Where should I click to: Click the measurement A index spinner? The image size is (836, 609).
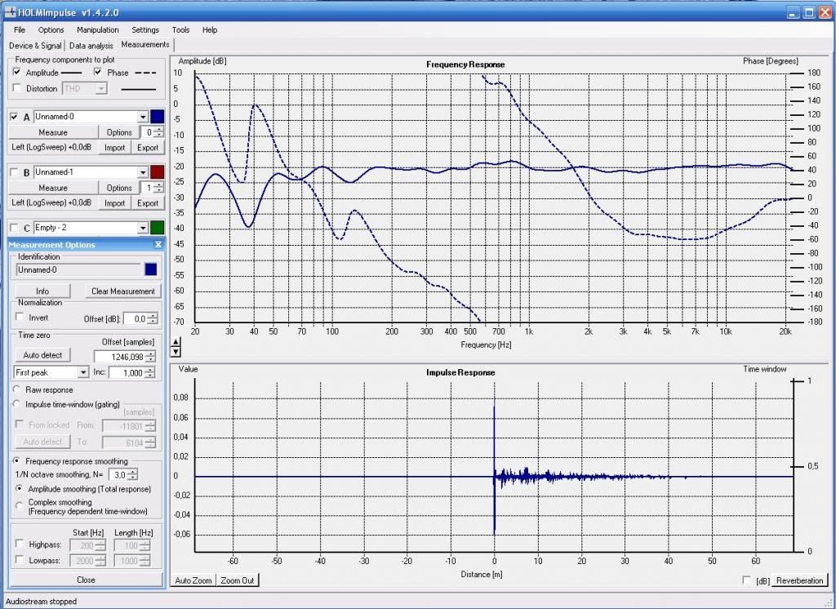[x=159, y=132]
